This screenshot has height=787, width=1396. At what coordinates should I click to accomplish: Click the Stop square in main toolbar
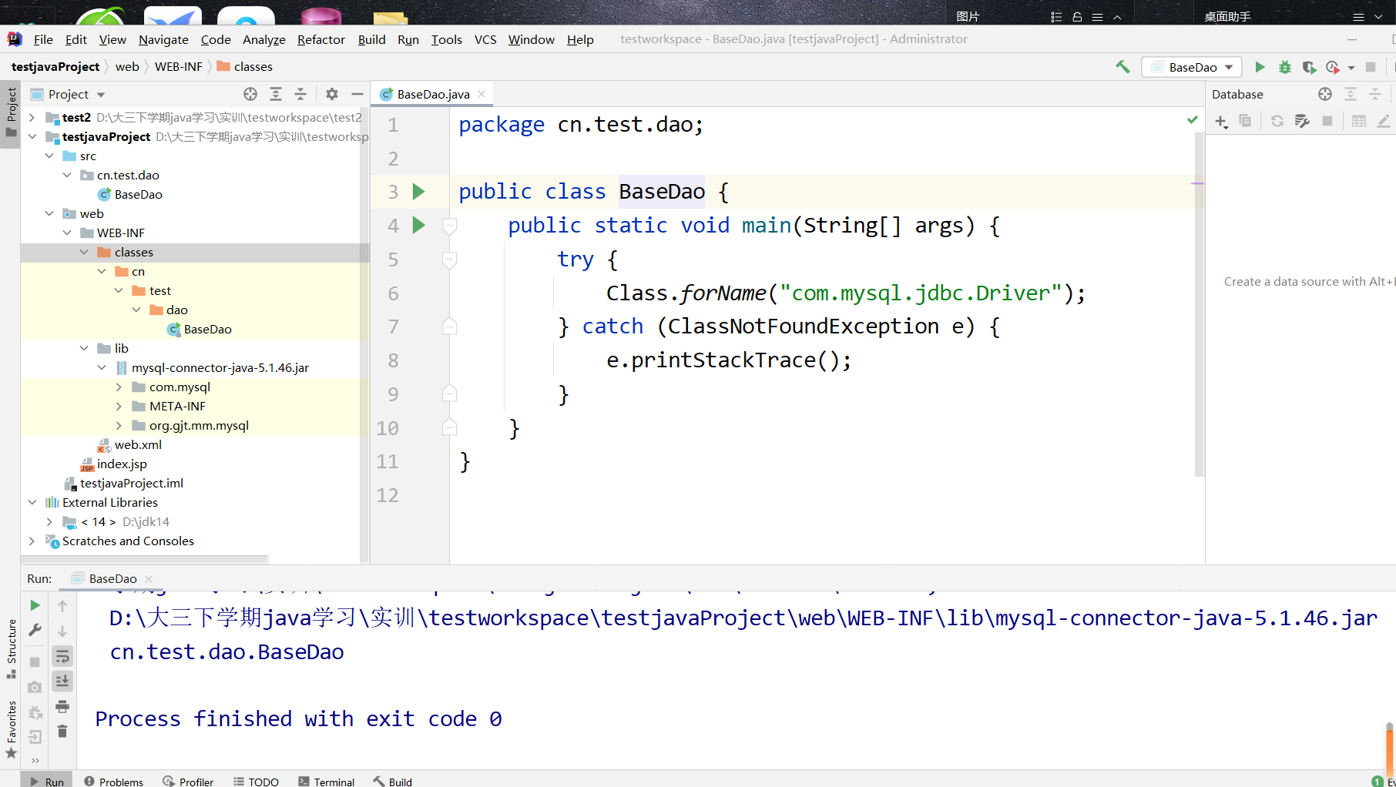click(x=1371, y=67)
